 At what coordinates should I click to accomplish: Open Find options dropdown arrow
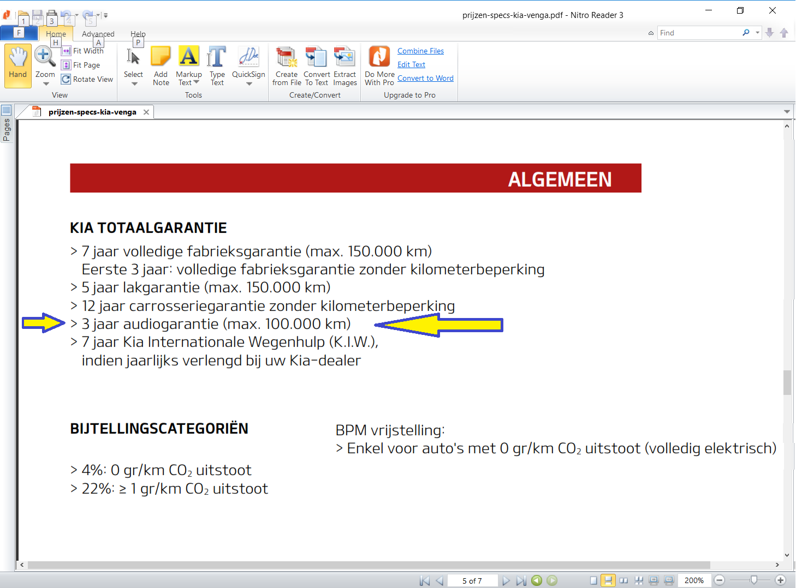tap(757, 33)
